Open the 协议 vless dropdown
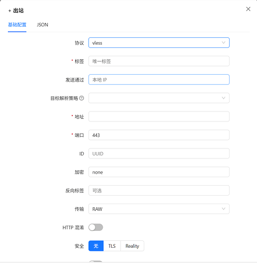 point(159,43)
